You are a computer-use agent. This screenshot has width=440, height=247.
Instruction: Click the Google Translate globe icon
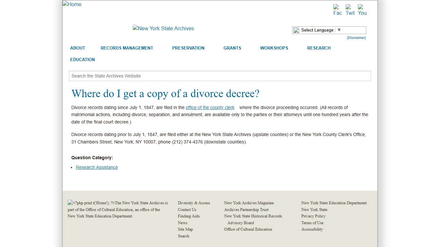[x=296, y=30]
